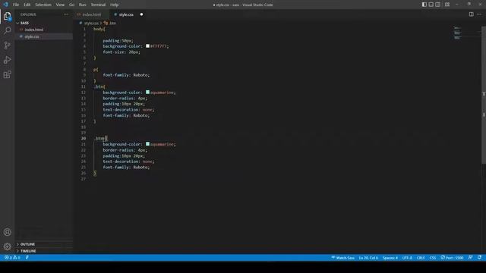The width and height of the screenshot is (486, 273).
Task: Click the editor vertical scrollbar
Action: [x=484, y=95]
